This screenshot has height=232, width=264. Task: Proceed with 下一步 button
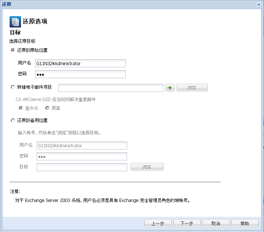[187, 223]
